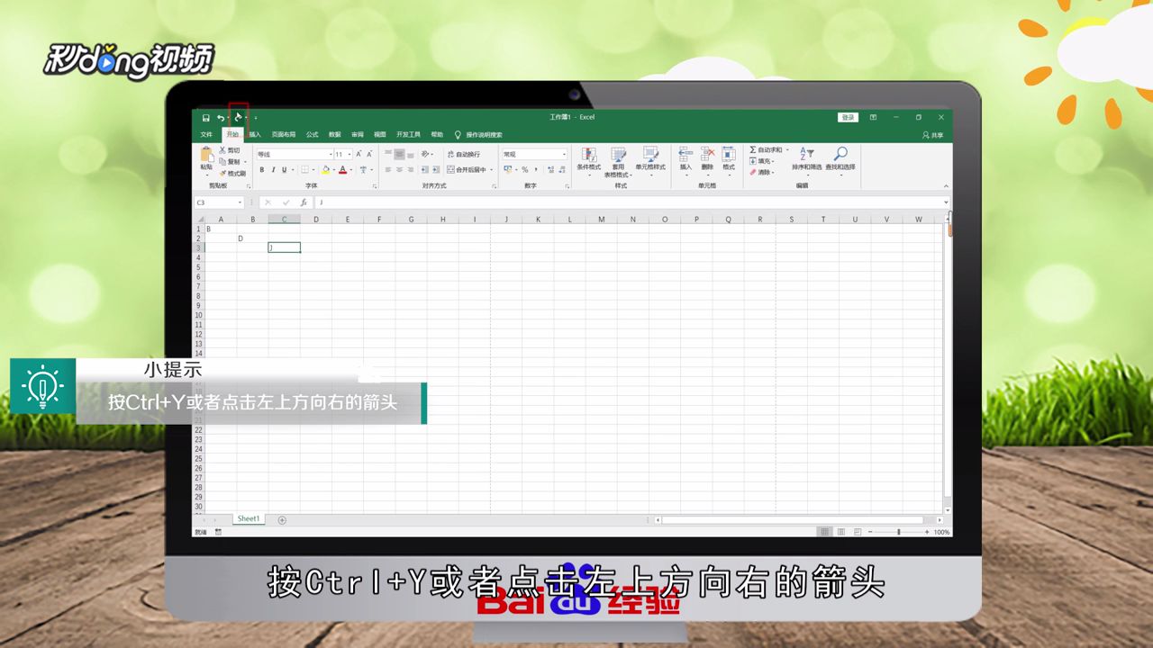Open the number format dropdown (常规)
1153x648 pixels.
pos(564,154)
